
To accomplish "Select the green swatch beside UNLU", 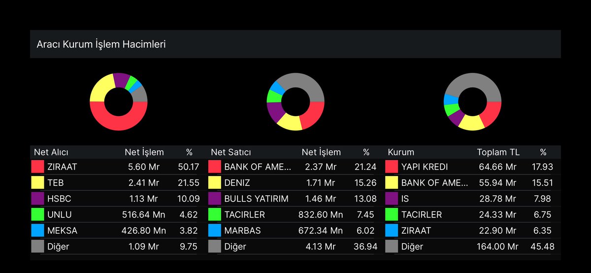I will pos(37,214).
